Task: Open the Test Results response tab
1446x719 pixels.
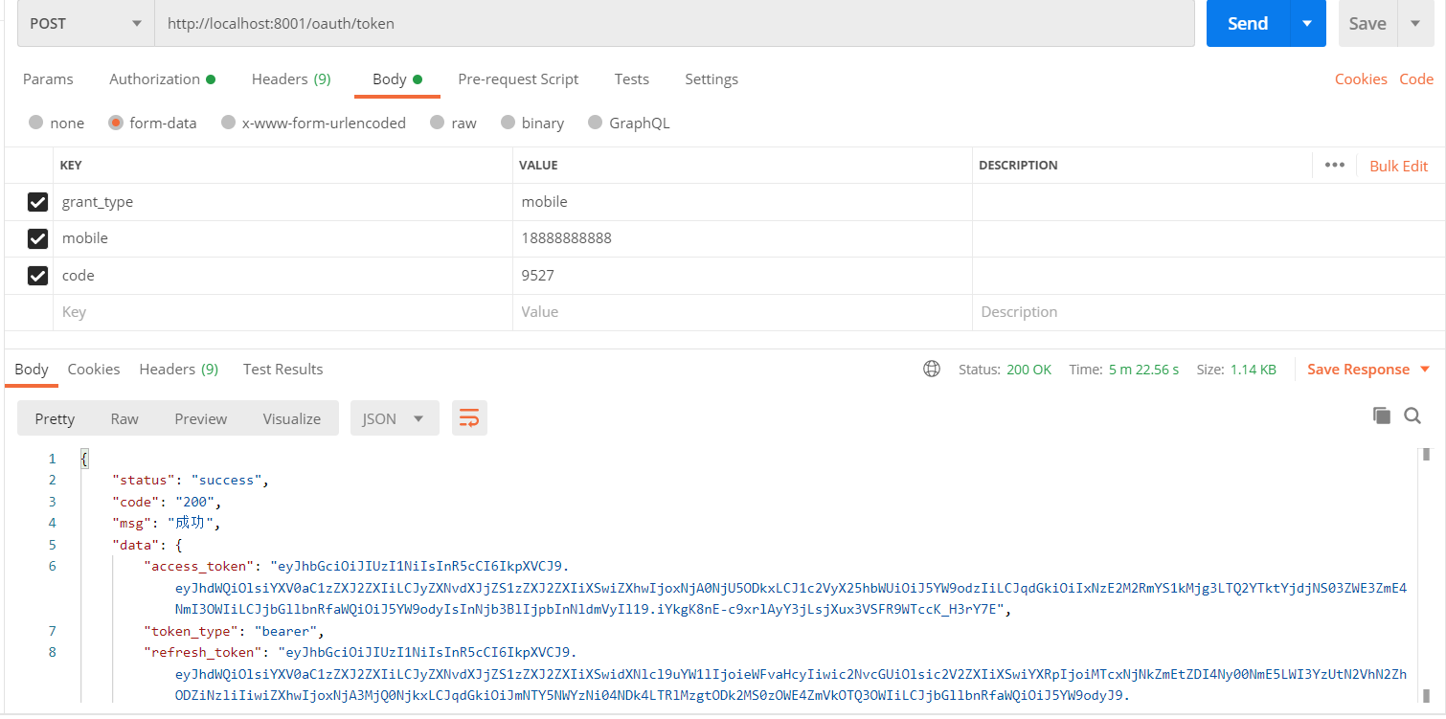Action: (x=281, y=369)
